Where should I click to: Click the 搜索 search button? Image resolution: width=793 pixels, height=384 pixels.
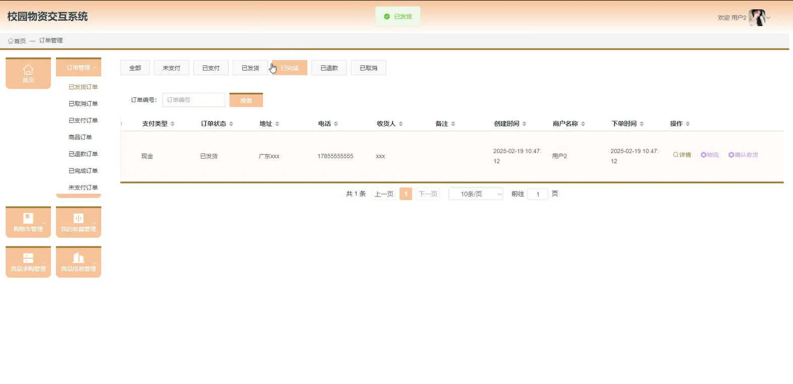coord(246,100)
